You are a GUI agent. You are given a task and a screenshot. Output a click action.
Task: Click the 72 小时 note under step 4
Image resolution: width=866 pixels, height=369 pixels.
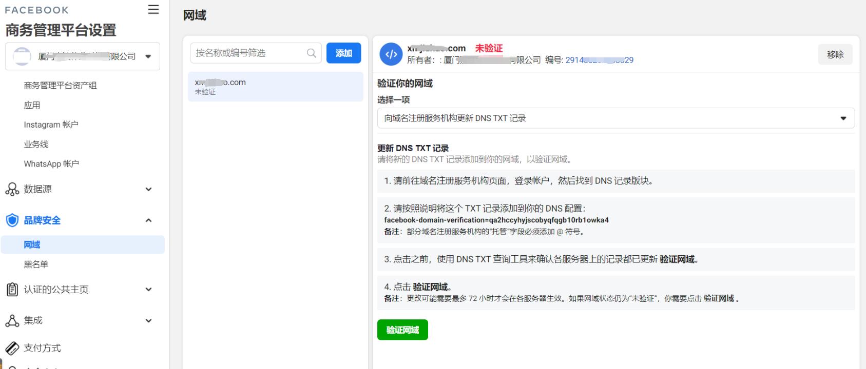[562, 298]
